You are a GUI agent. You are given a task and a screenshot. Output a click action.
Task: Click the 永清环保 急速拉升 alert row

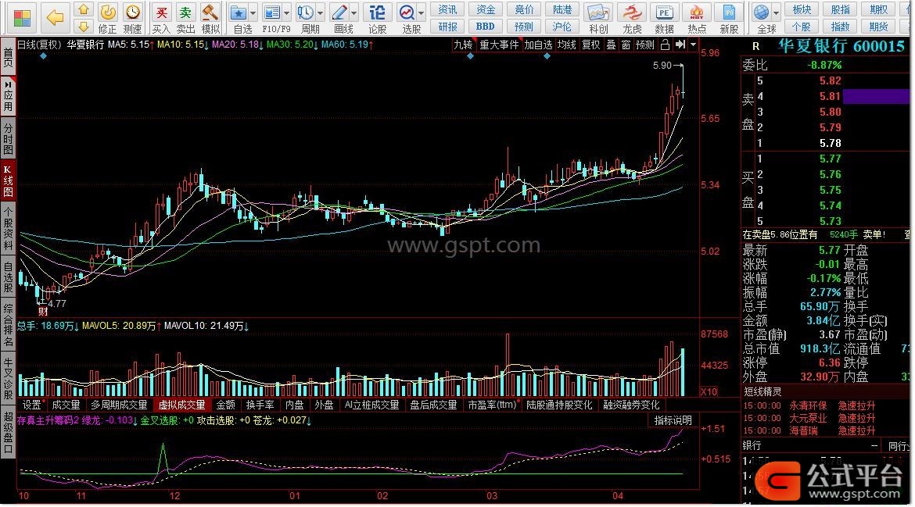point(808,405)
